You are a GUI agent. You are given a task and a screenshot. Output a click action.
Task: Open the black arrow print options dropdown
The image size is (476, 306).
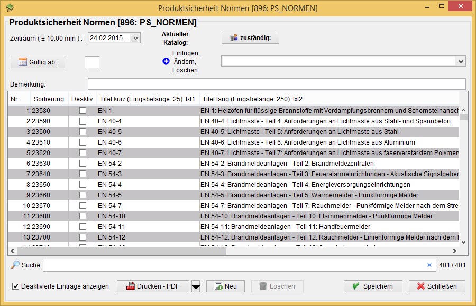[196, 286]
